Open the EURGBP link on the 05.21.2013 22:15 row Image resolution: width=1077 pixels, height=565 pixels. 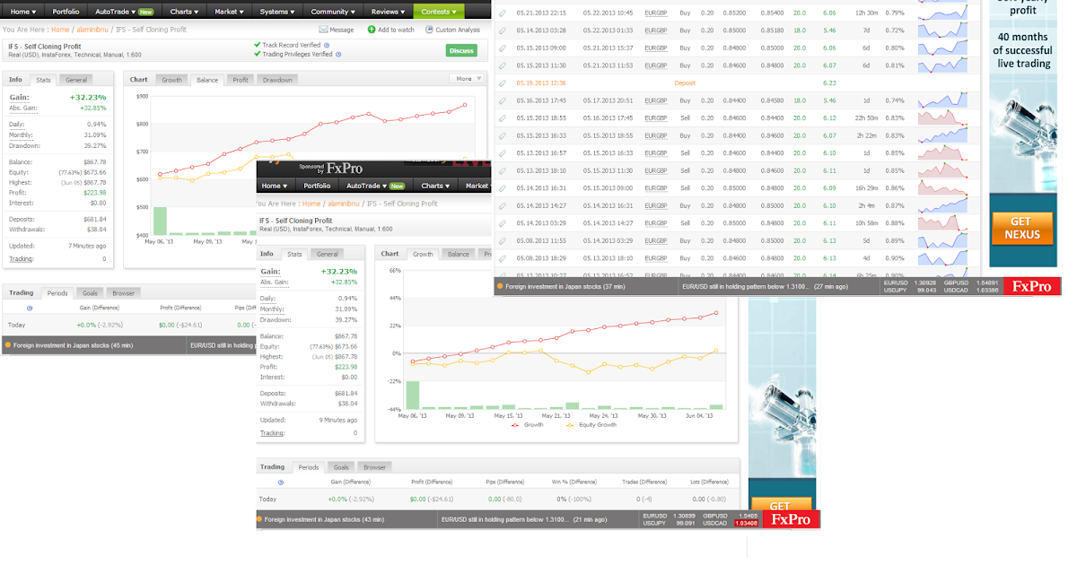656,13
